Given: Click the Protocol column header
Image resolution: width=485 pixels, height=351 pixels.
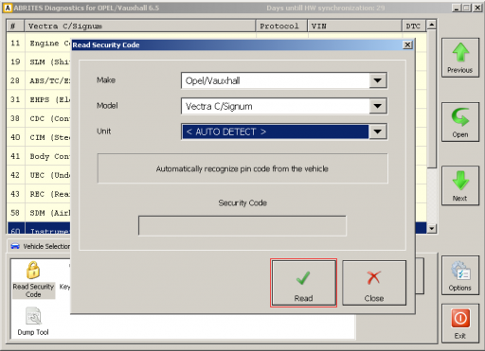Looking at the screenshot, I should pos(281,26).
